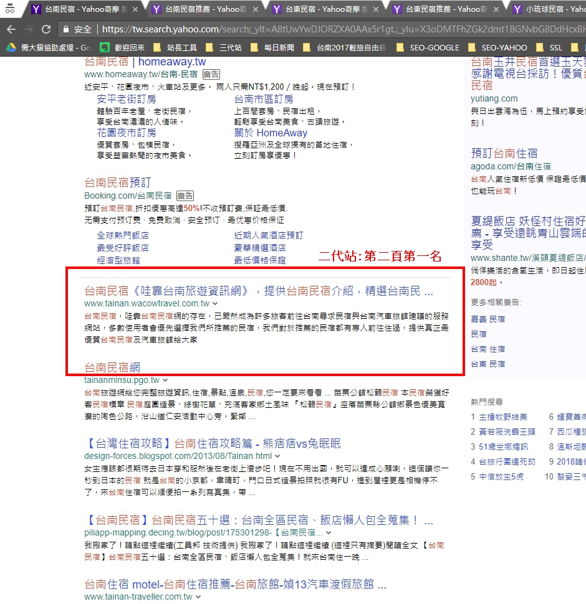Open the 每日新聞 bookmark folder
This screenshot has width=586, height=604.
(x=272, y=47)
